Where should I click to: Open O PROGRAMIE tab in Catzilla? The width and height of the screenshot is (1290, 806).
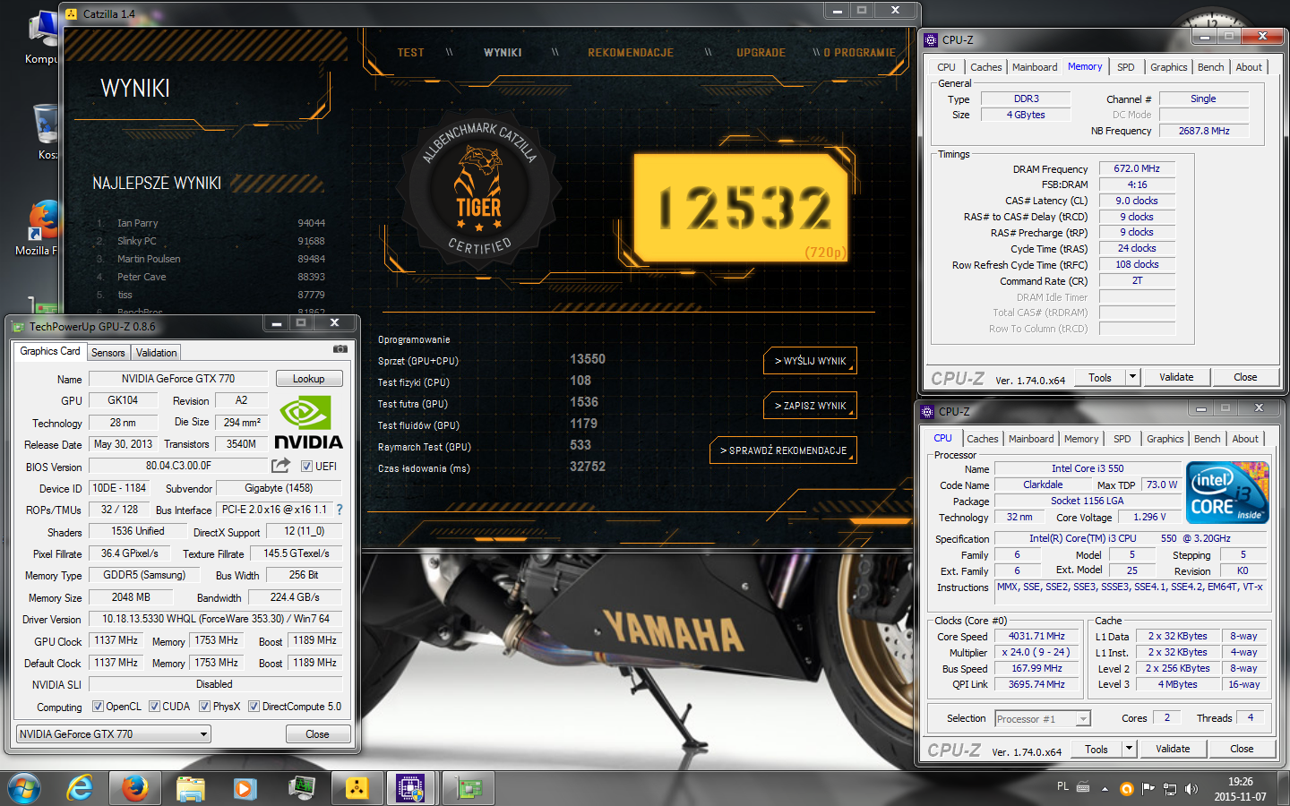click(x=860, y=53)
